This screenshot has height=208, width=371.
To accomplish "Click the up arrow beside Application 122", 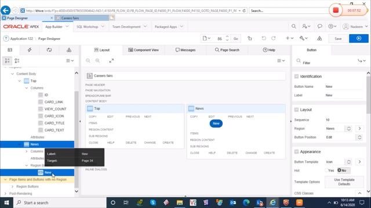I will [x=6, y=39].
